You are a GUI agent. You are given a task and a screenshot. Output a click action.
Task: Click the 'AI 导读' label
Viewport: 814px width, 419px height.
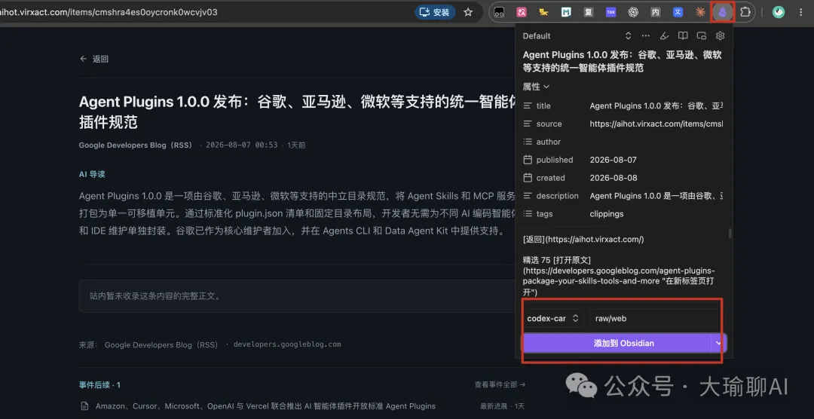point(92,174)
